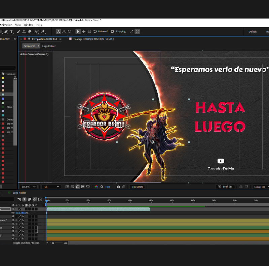Toggle the composition viewer lock icon
Screen dimensions: 269x266
click(29, 39)
